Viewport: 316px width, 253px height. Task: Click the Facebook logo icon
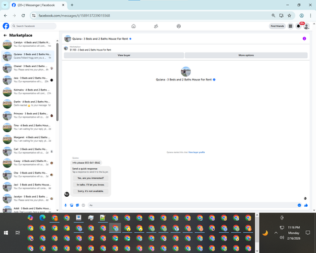click(x=6, y=26)
